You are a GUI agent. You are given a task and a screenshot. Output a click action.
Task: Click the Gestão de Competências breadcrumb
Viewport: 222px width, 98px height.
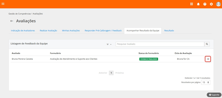(x=20, y=14)
